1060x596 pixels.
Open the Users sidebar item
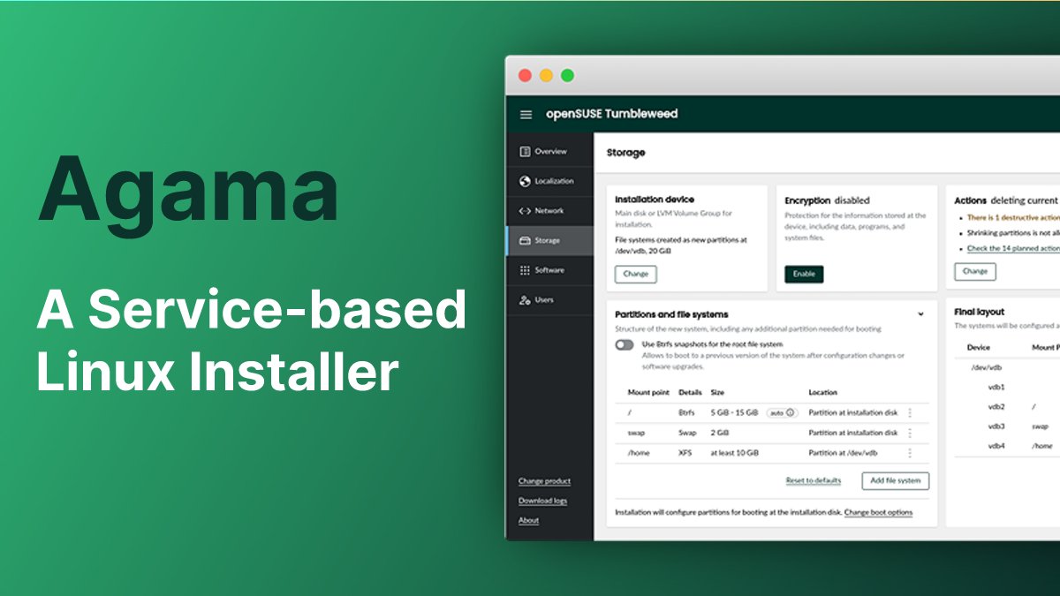[544, 298]
